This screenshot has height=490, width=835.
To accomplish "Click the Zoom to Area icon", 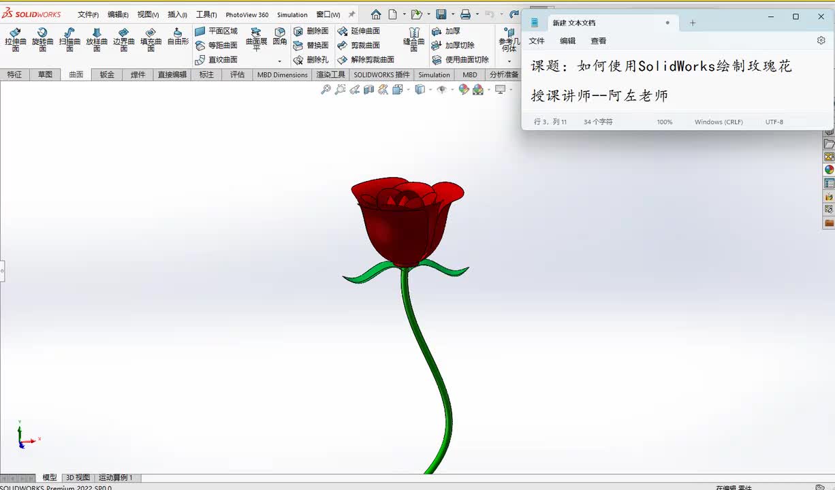I will tap(340, 89).
